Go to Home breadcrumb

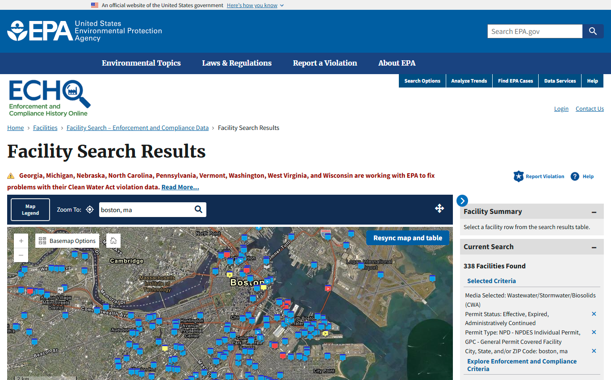coord(16,128)
